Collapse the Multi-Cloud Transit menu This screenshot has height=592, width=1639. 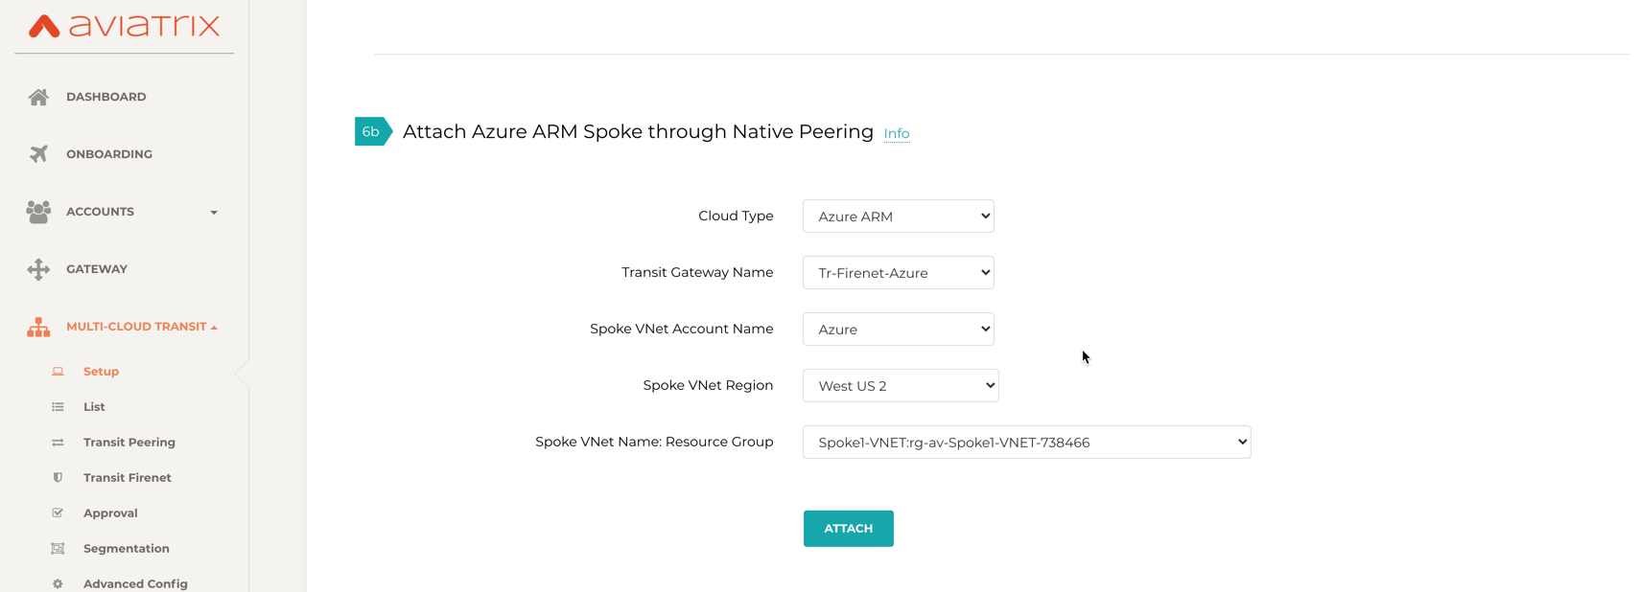pyautogui.click(x=216, y=326)
